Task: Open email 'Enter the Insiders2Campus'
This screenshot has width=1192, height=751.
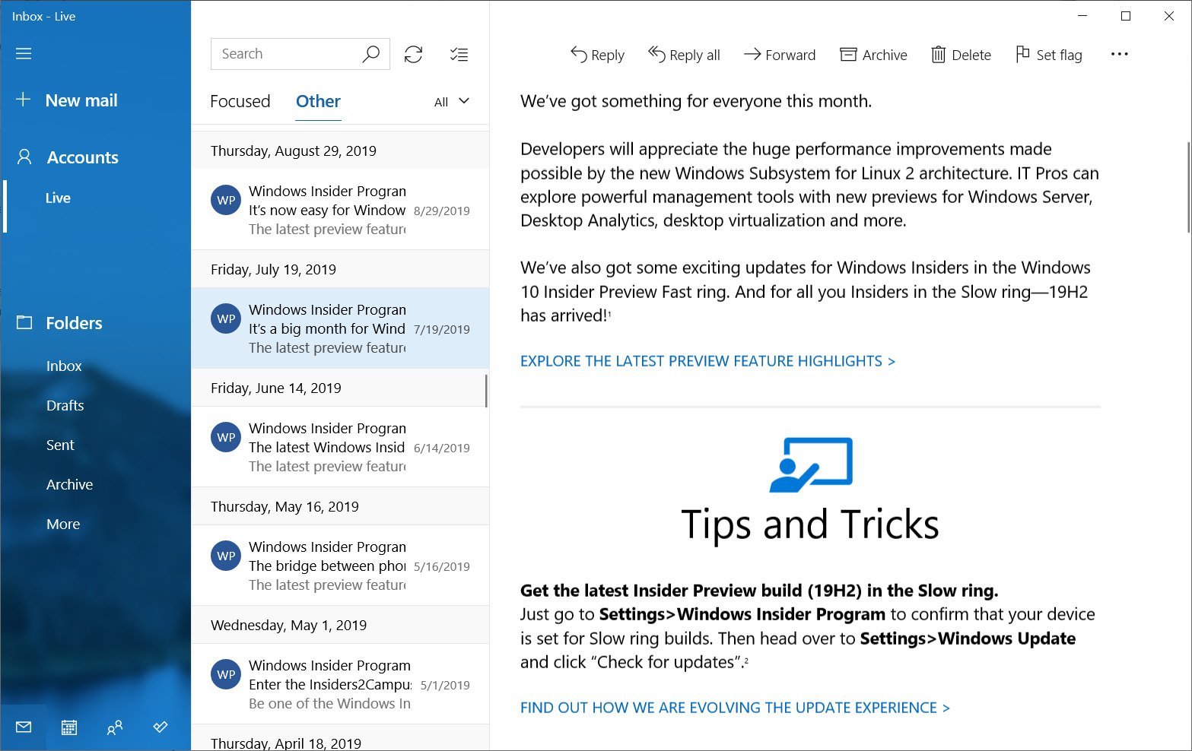Action: (340, 683)
